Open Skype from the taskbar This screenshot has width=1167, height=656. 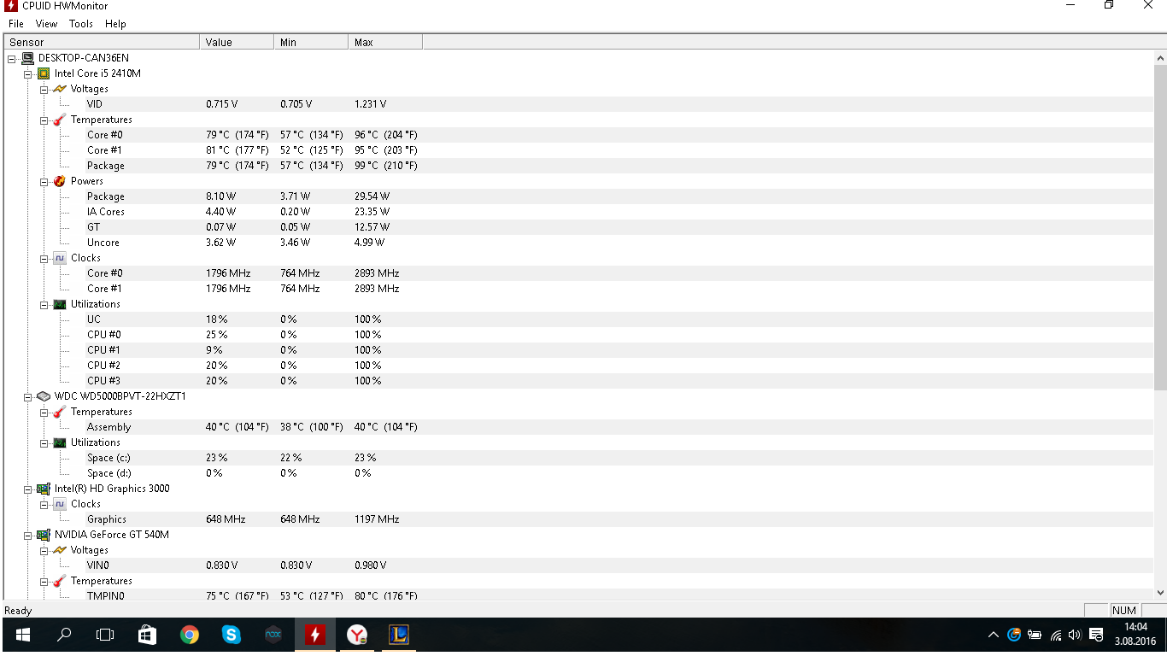[231, 635]
